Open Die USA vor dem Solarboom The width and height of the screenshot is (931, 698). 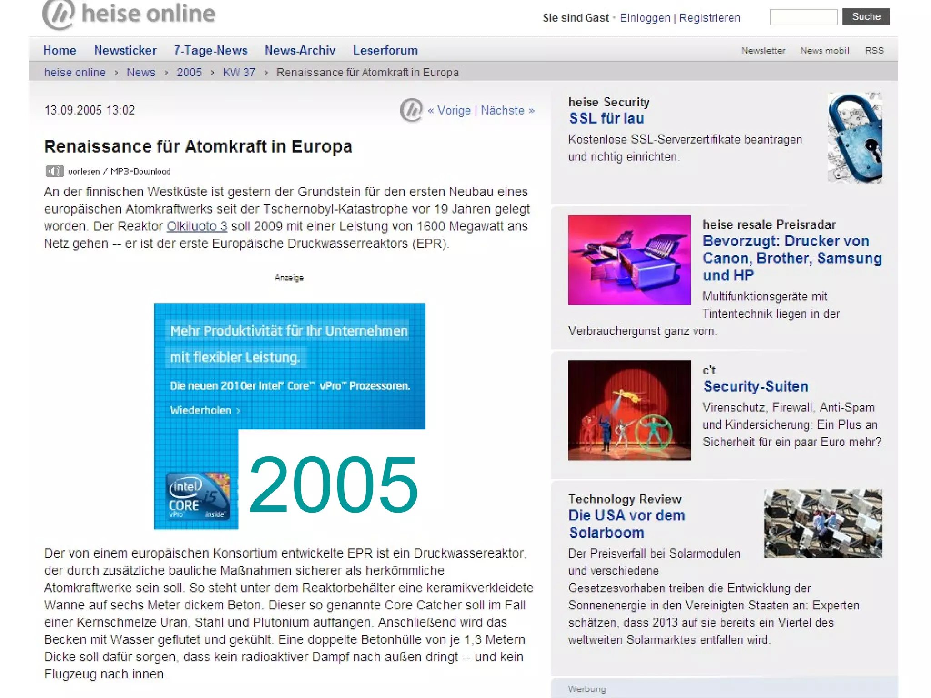pos(626,524)
